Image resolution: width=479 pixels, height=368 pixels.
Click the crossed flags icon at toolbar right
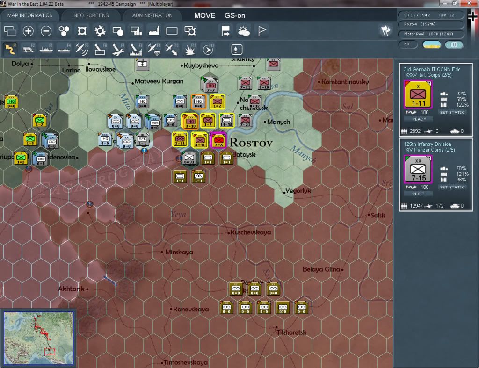coord(385,30)
